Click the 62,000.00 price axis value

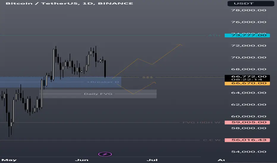248,105
